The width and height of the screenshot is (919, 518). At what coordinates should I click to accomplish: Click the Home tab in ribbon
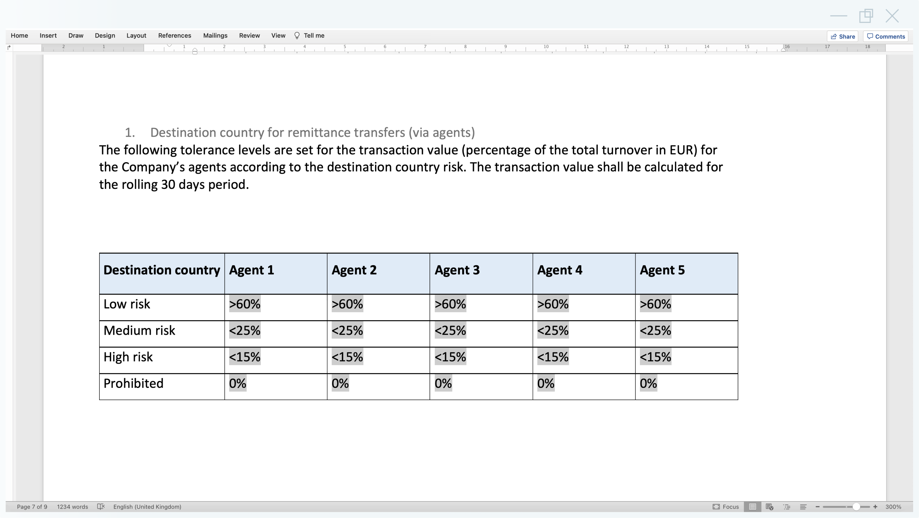(19, 35)
